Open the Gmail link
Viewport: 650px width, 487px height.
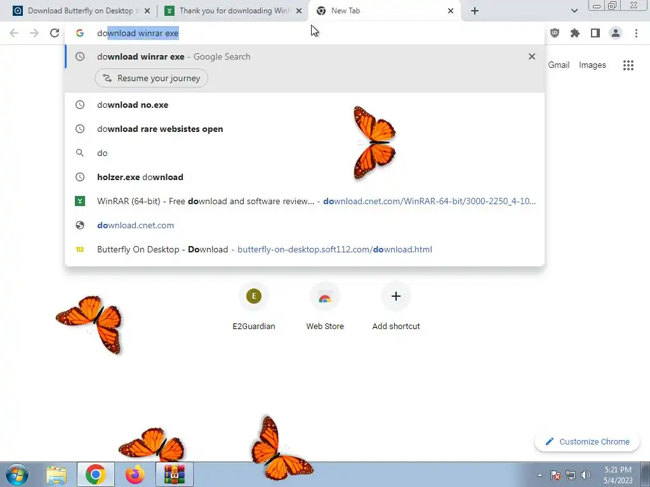pyautogui.click(x=559, y=65)
